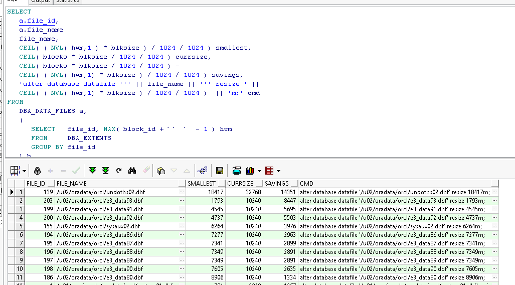The image size is (515, 285).
Task: Open ellipsis editor for undotbs02.dbf file name
Action: pos(182,192)
